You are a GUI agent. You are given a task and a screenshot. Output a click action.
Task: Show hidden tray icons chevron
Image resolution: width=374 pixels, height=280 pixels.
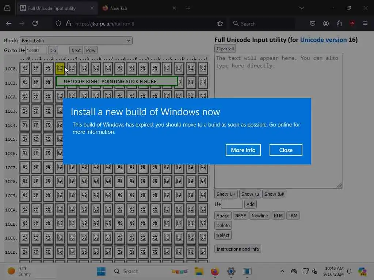(x=282, y=271)
